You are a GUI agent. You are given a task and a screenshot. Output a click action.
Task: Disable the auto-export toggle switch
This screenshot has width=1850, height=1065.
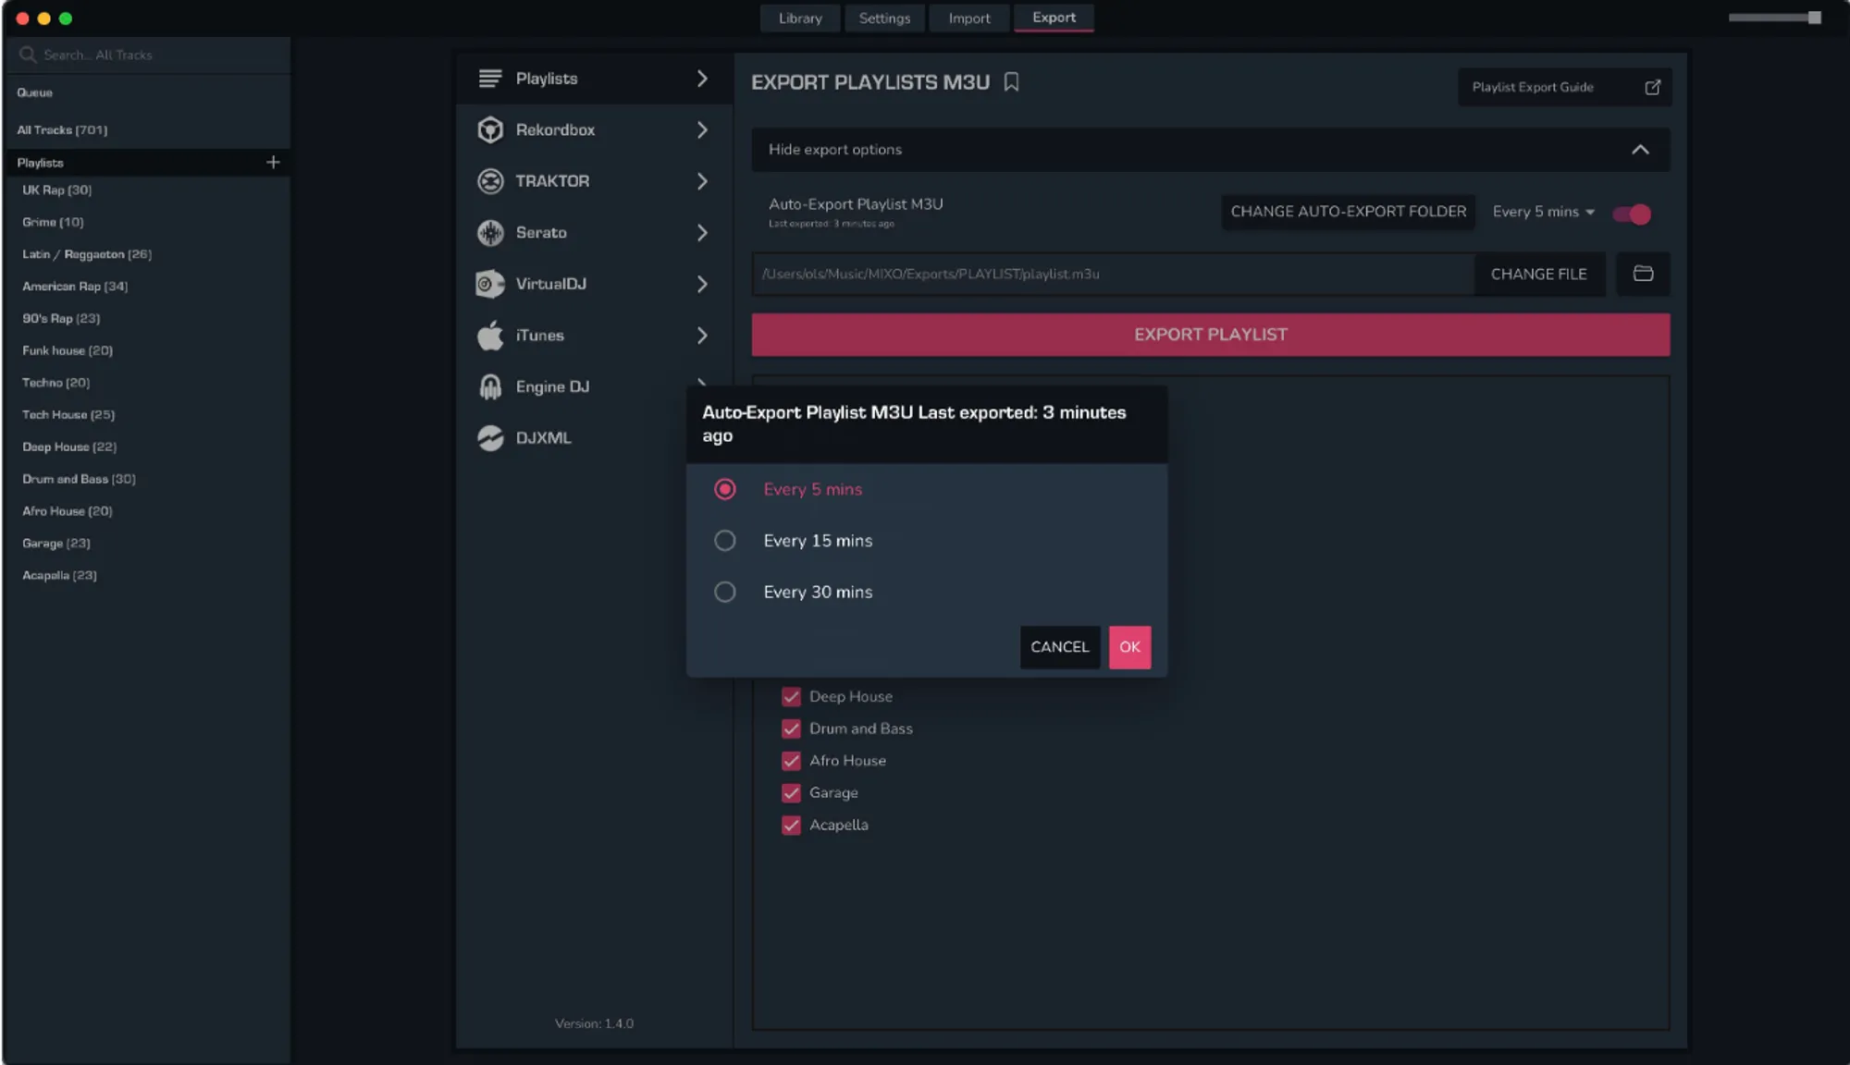click(x=1632, y=214)
